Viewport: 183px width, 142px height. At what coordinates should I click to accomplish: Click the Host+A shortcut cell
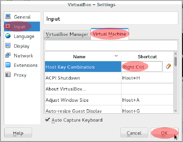pyautogui.click(x=147, y=100)
